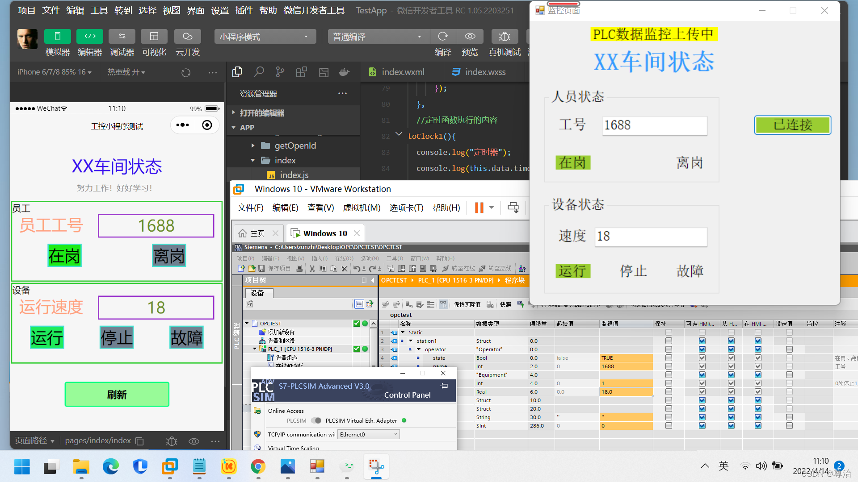Open real device debugging (真机调试) icon

click(x=504, y=37)
